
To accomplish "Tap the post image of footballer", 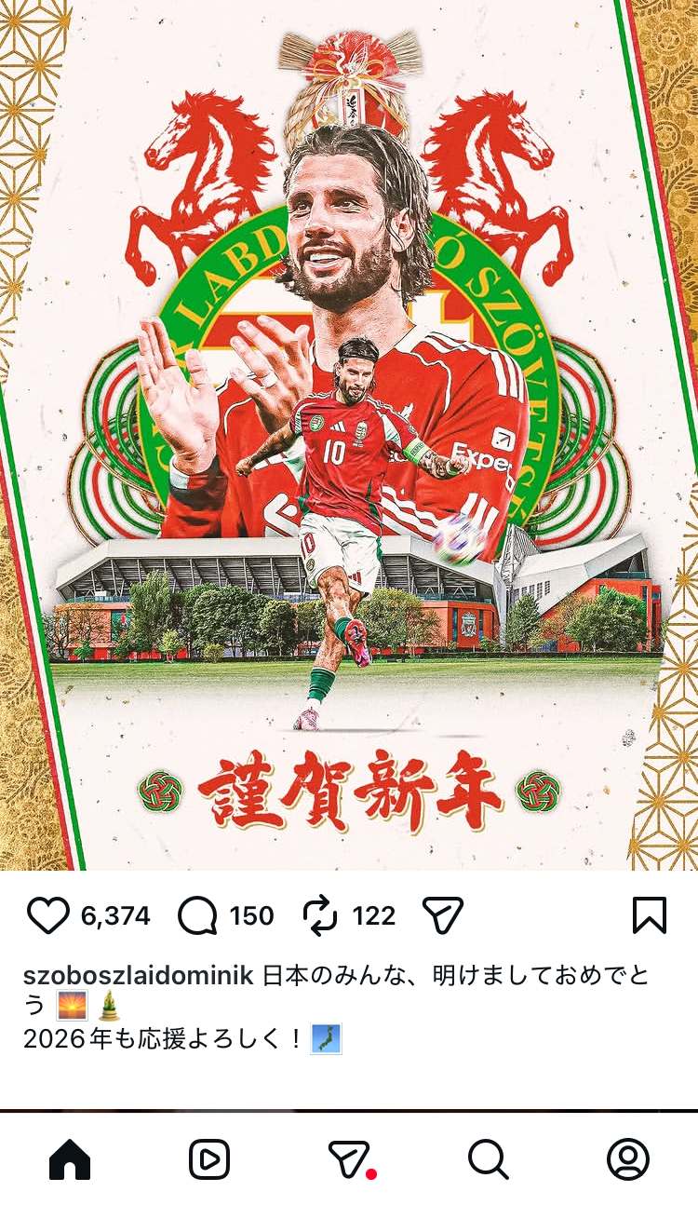I will [x=349, y=435].
